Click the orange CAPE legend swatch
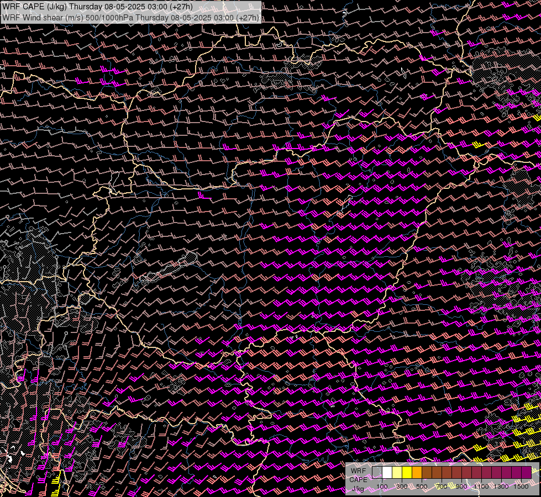Screen dimensions: 541x497 coord(417,473)
